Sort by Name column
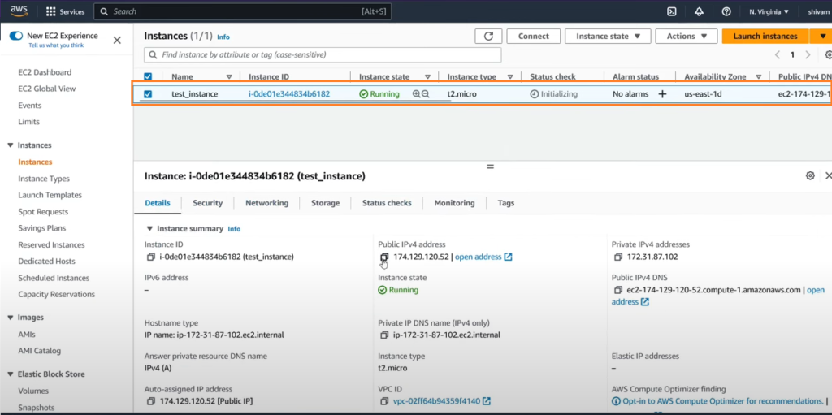832x415 pixels. [x=229, y=77]
